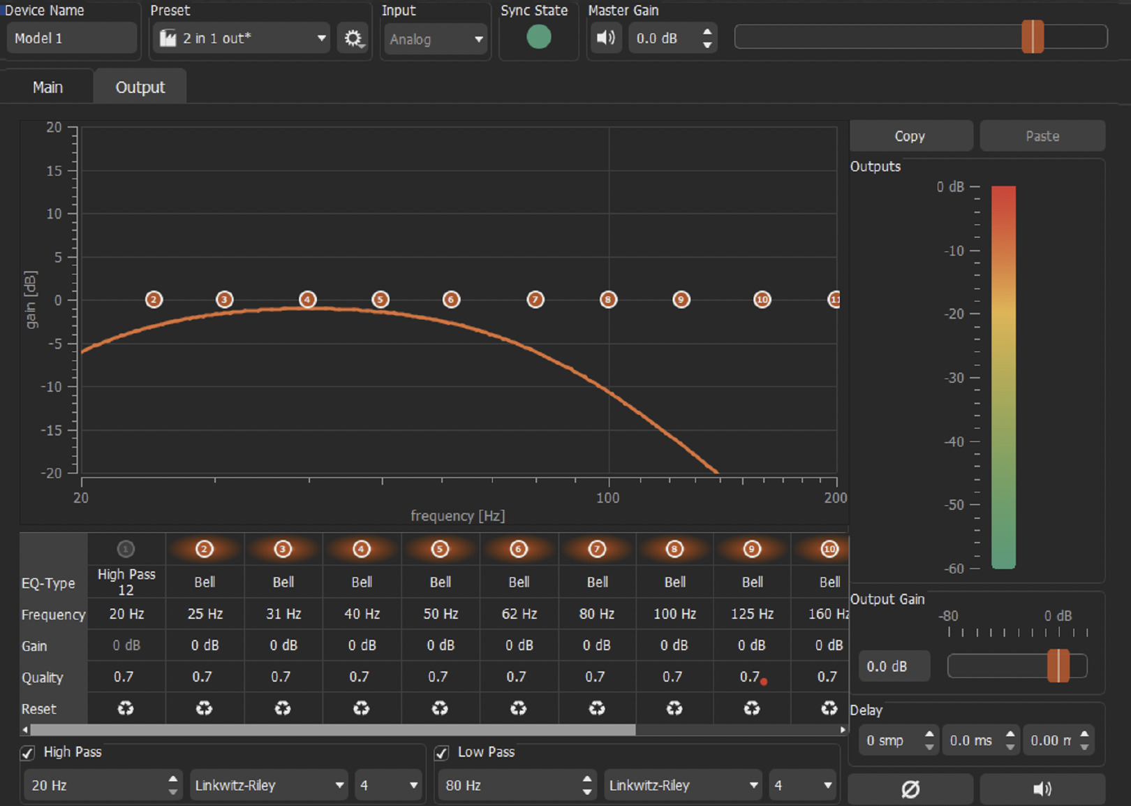Screen dimensions: 1131x806
Task: Disable the Low Pass checkbox
Action: [441, 753]
